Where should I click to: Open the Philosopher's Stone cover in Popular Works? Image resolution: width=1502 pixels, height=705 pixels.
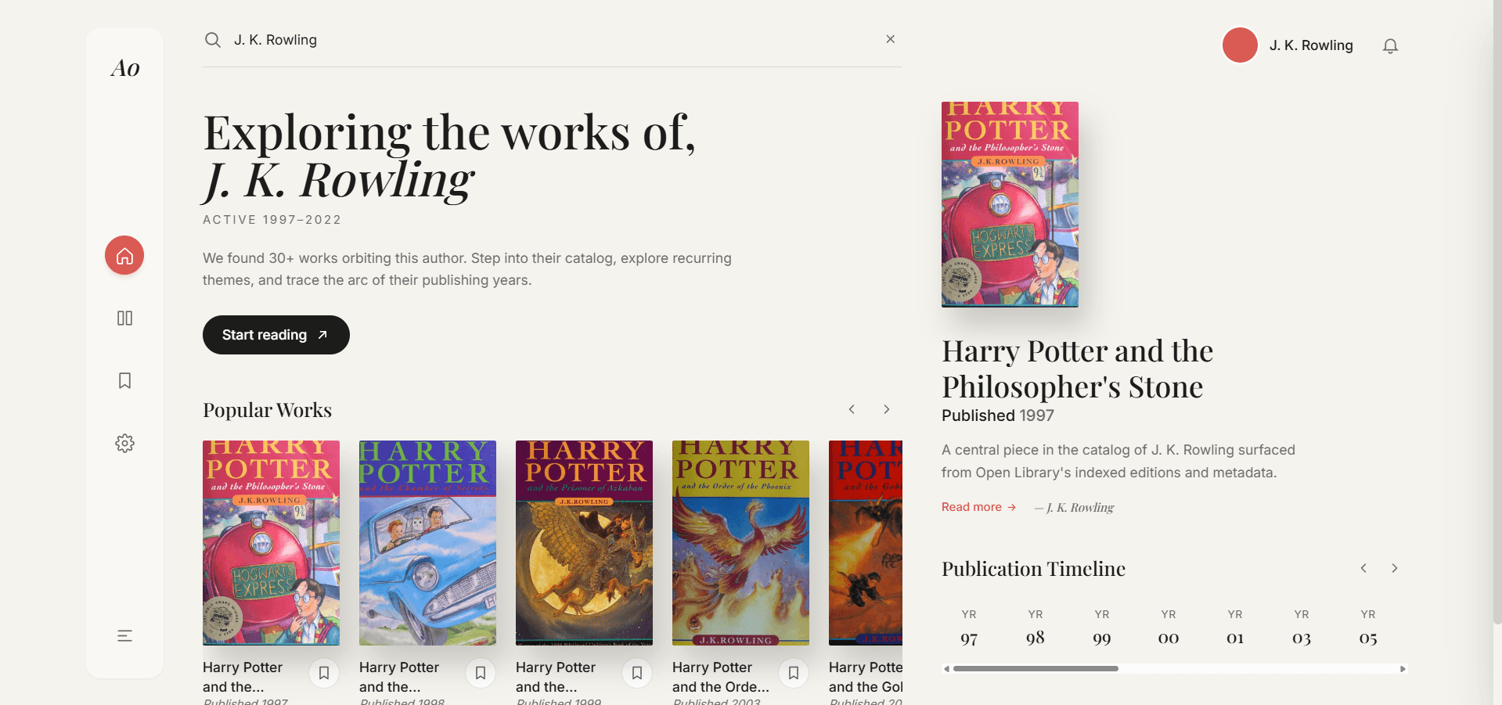[271, 543]
